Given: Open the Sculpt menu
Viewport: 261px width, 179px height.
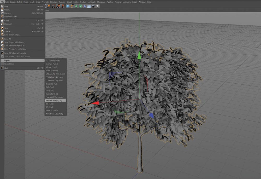Looking at the screenshot, I should [69, 2].
